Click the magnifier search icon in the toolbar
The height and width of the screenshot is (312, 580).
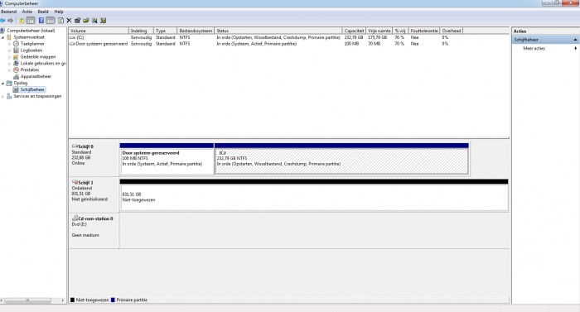pos(94,21)
